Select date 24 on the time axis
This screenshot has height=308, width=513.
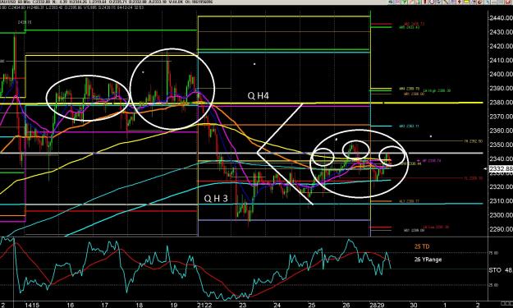277,305
